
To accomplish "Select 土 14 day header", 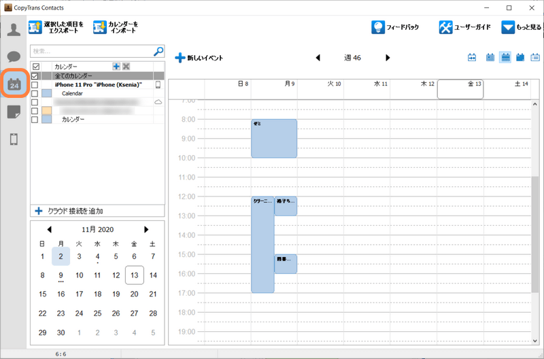I will [507, 89].
